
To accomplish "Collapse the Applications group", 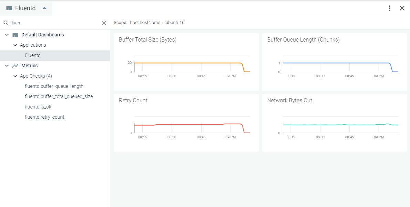I will (x=15, y=45).
